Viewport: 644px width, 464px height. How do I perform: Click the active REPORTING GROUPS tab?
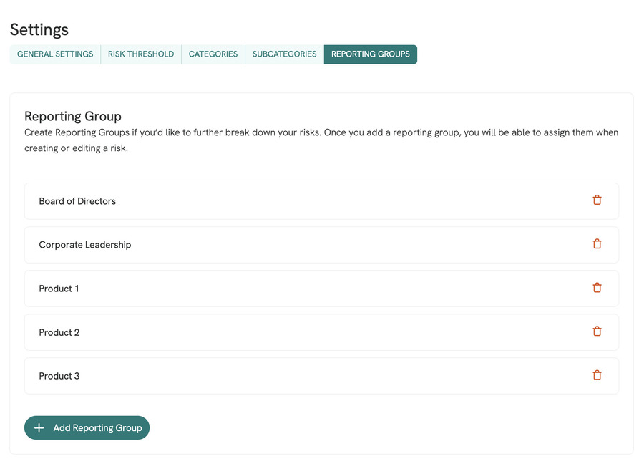(x=370, y=54)
